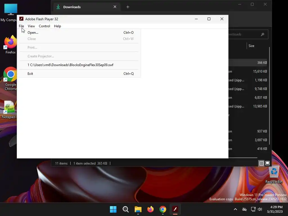Open the Control menu in Flash Player

[x=44, y=26]
